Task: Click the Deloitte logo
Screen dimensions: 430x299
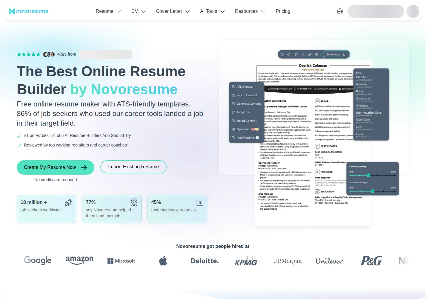Action: click(205, 261)
